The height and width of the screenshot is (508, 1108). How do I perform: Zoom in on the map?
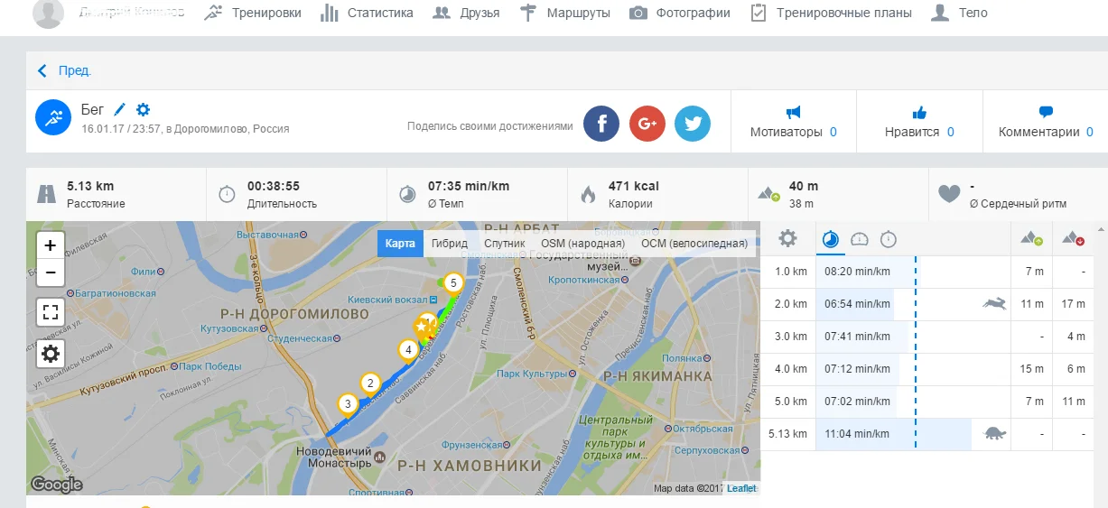(x=50, y=245)
